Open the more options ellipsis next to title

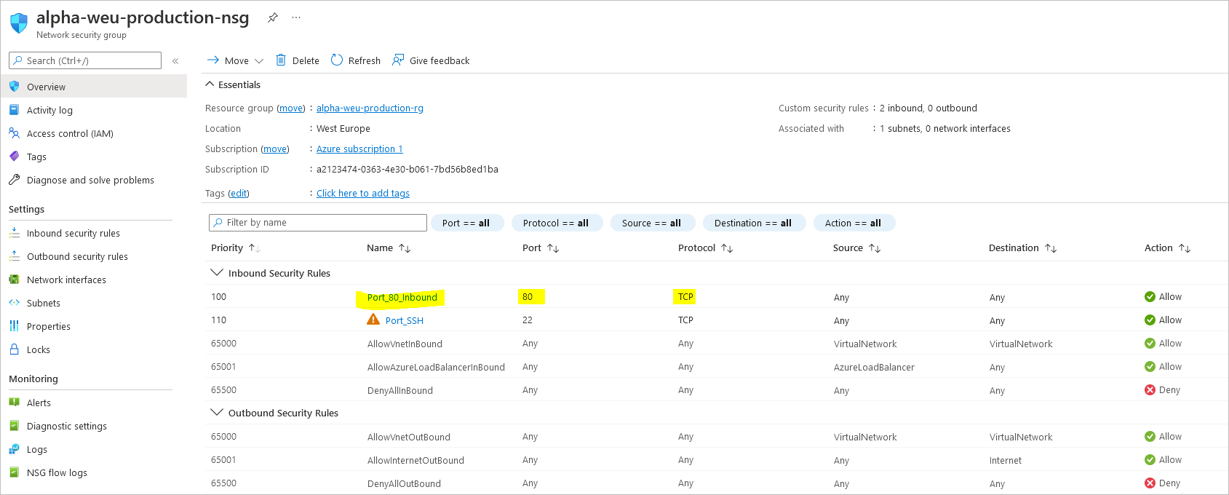click(x=296, y=17)
